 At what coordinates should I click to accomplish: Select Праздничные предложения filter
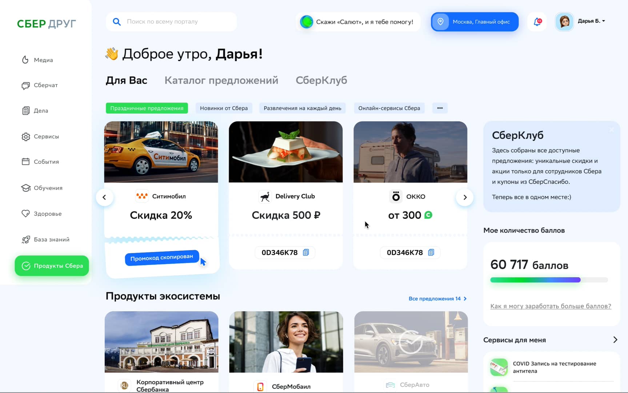coord(147,108)
